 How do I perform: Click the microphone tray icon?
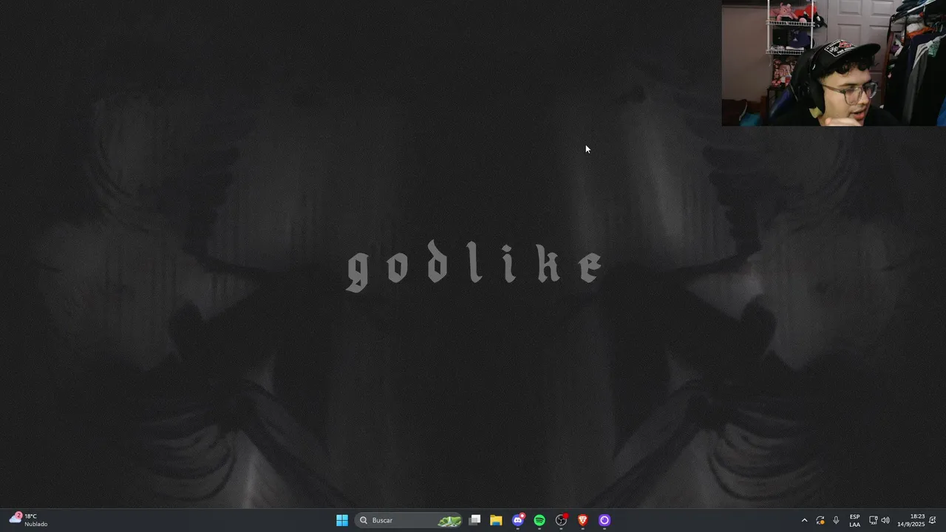click(x=836, y=520)
